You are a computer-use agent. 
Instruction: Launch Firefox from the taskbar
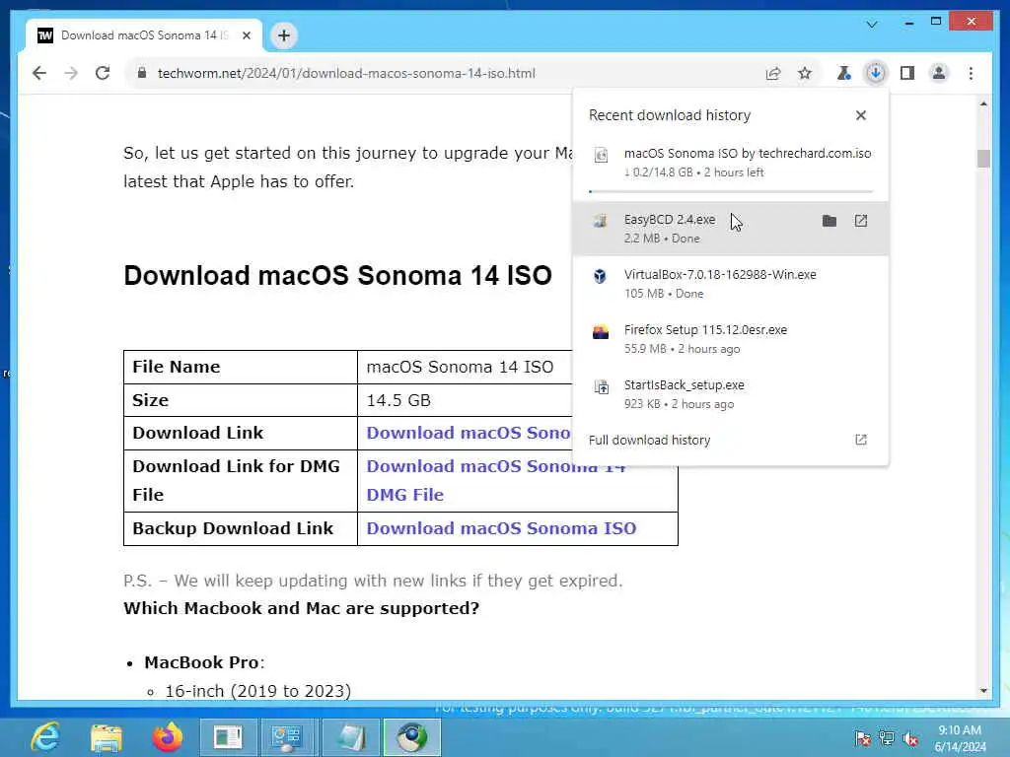tap(168, 737)
